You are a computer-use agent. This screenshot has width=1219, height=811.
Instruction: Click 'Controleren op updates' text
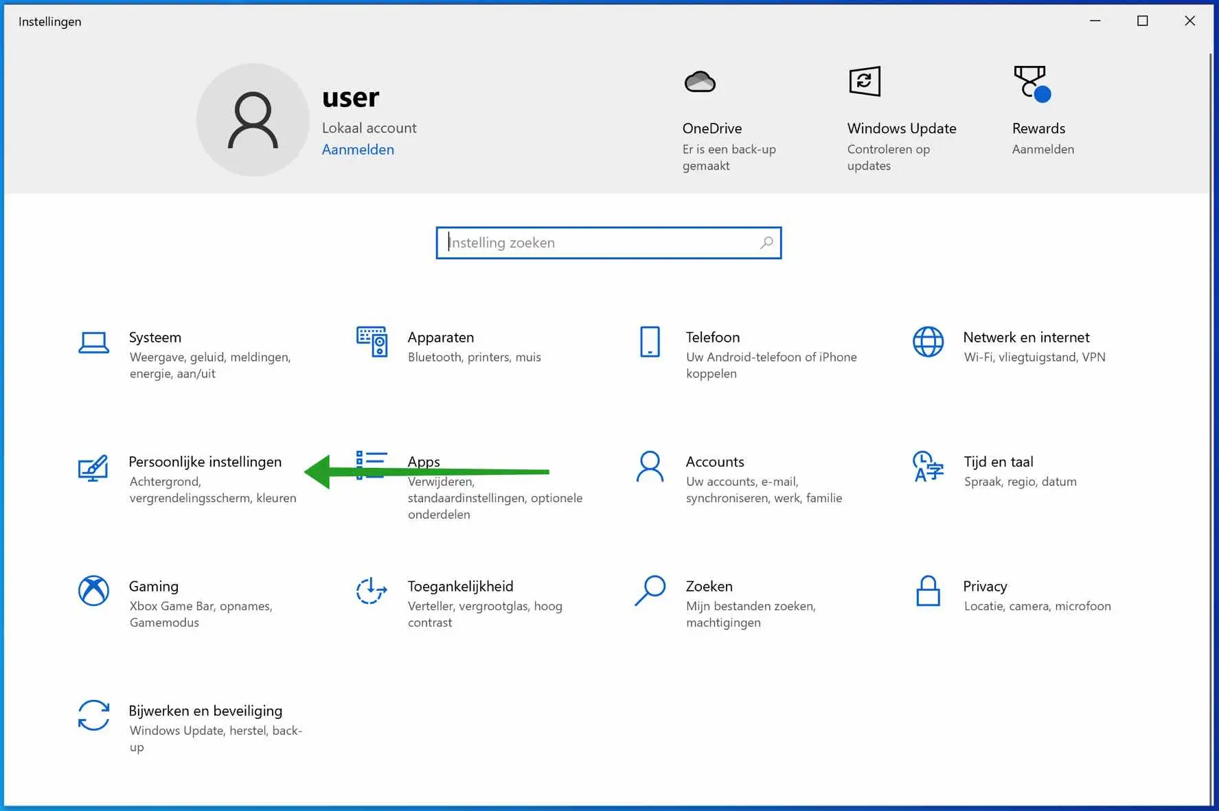click(889, 158)
